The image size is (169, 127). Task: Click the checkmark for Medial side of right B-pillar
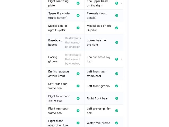pyautogui.click(x=78, y=28)
